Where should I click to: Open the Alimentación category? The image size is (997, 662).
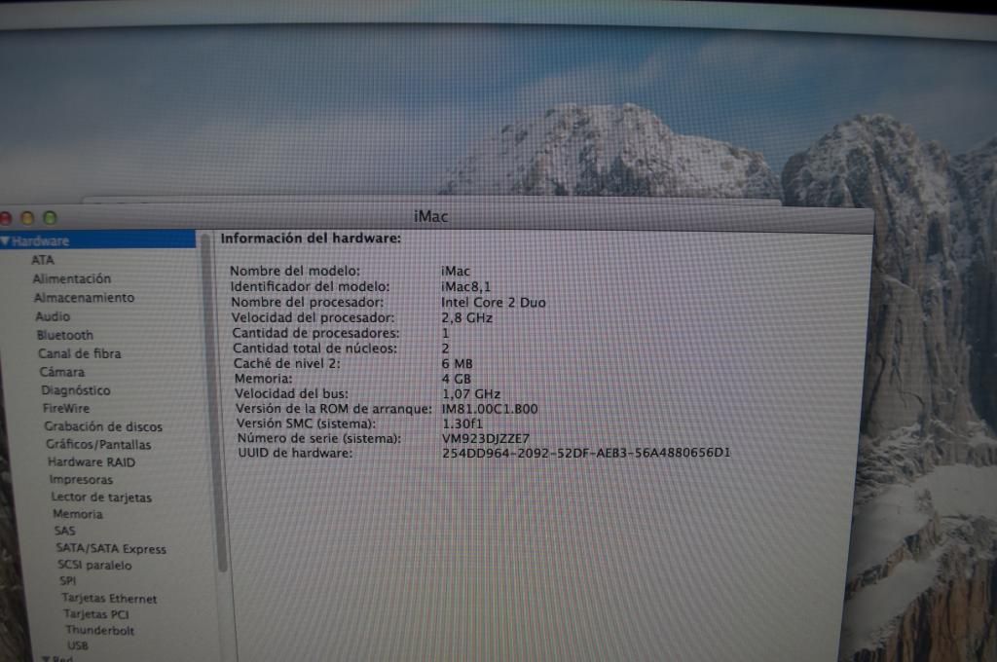(72, 278)
